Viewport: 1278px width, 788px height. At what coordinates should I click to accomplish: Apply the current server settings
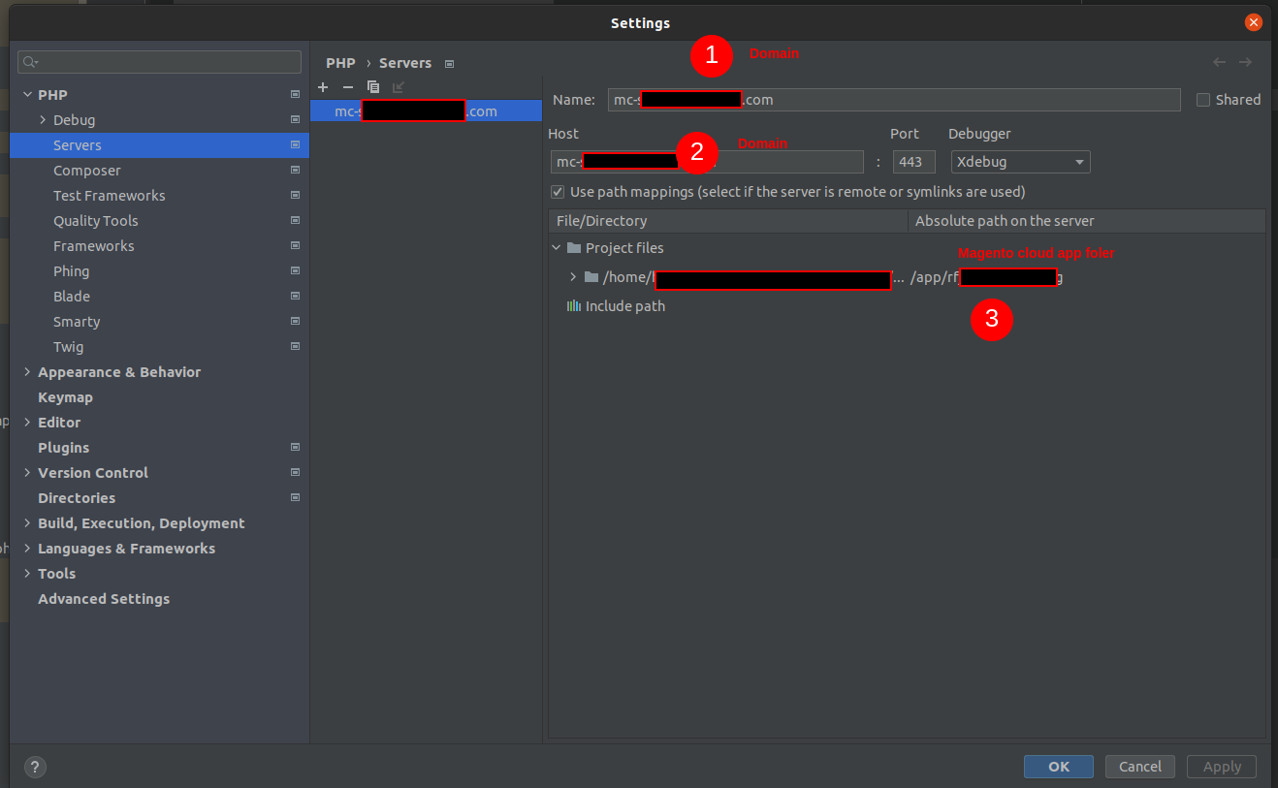[x=1221, y=766]
